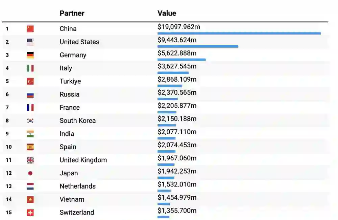Select the United States value bar
Screen dimensions: 338x220
coord(198,46)
